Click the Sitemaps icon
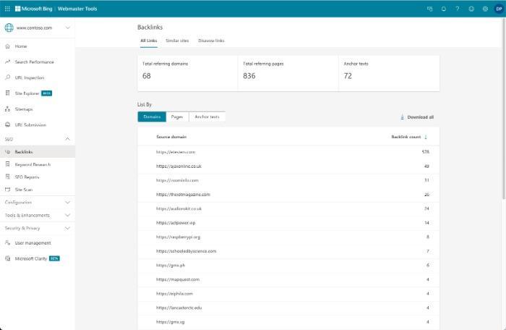 coord(8,109)
